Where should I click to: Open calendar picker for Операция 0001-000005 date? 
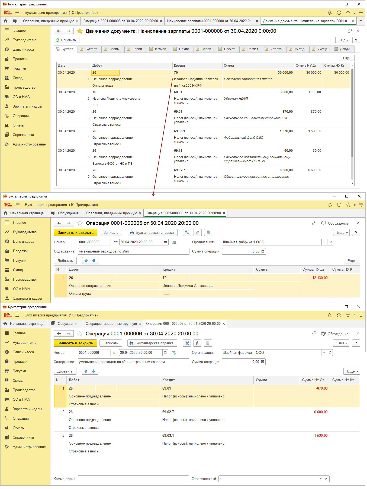[166, 242]
